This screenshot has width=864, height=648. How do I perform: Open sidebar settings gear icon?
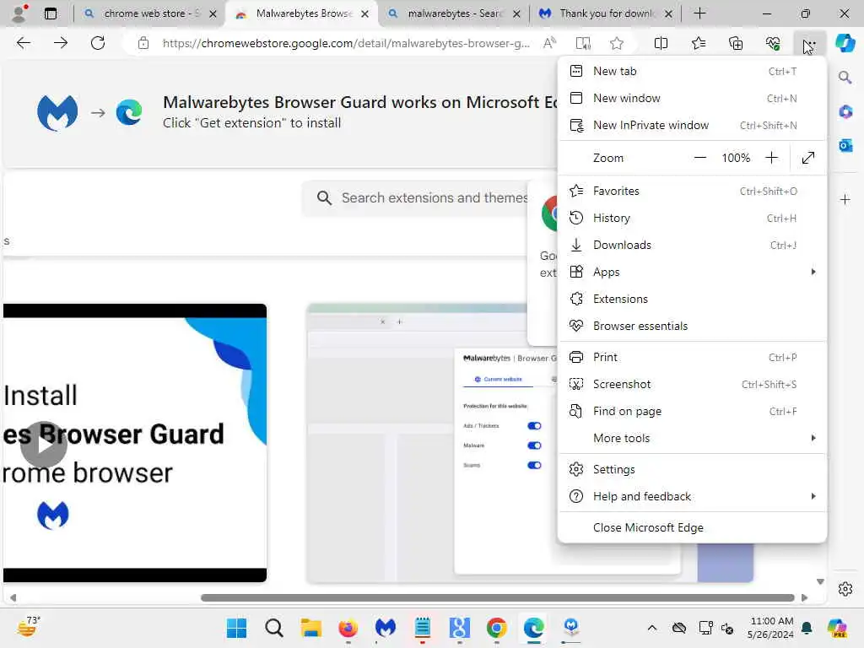[x=845, y=589]
